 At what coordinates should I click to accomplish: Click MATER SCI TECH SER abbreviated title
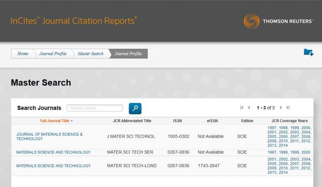(130, 152)
